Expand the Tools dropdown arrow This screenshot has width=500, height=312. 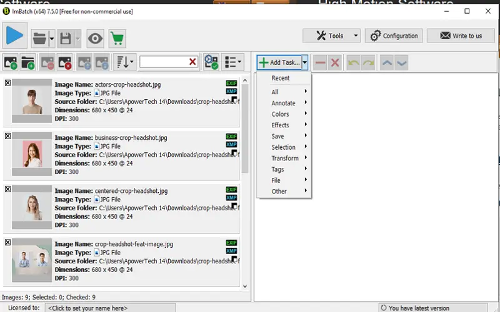point(356,36)
